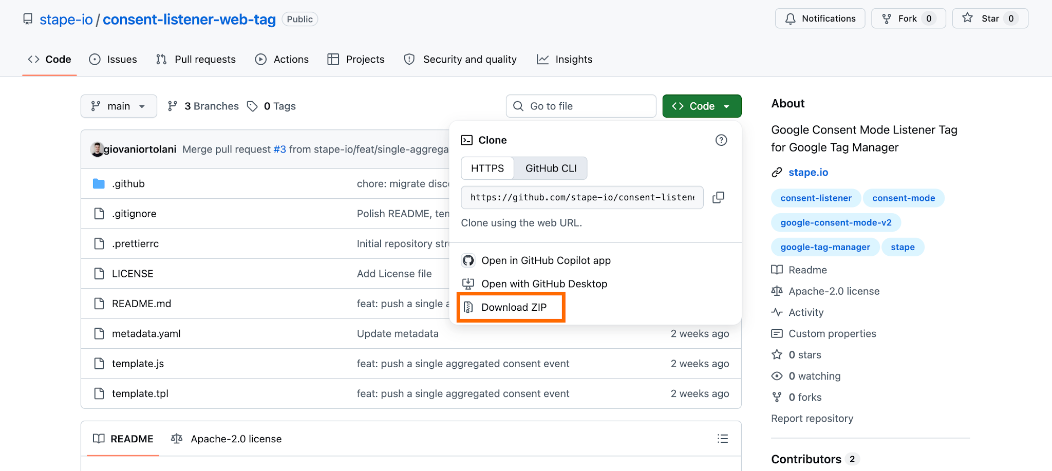This screenshot has height=471, width=1052.
Task: Click the tag icon beside 0 Tags
Action: pyautogui.click(x=252, y=106)
